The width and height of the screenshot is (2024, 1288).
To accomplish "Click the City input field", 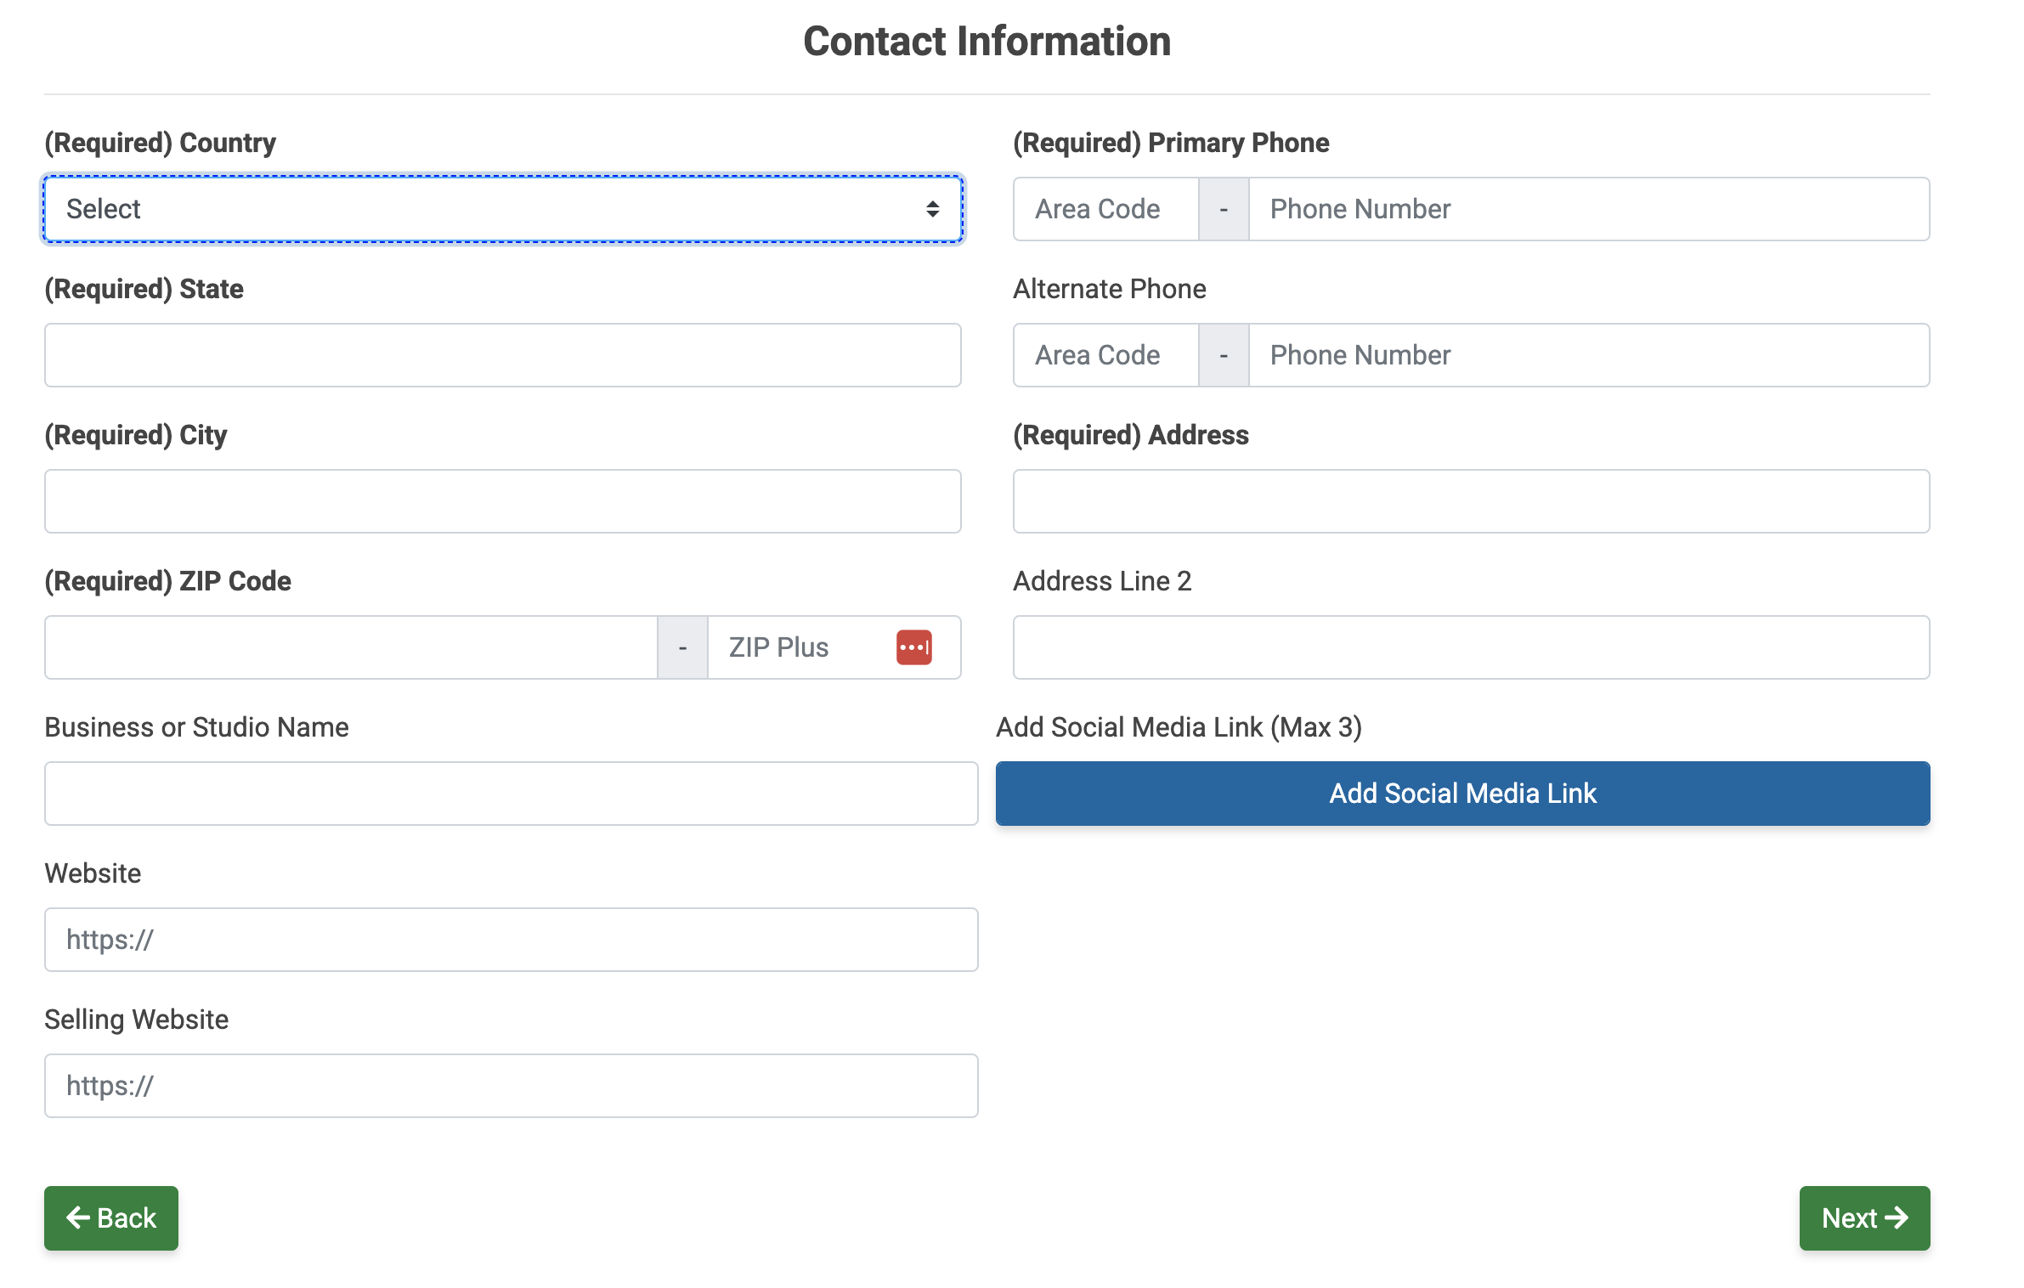I will (x=502, y=501).
